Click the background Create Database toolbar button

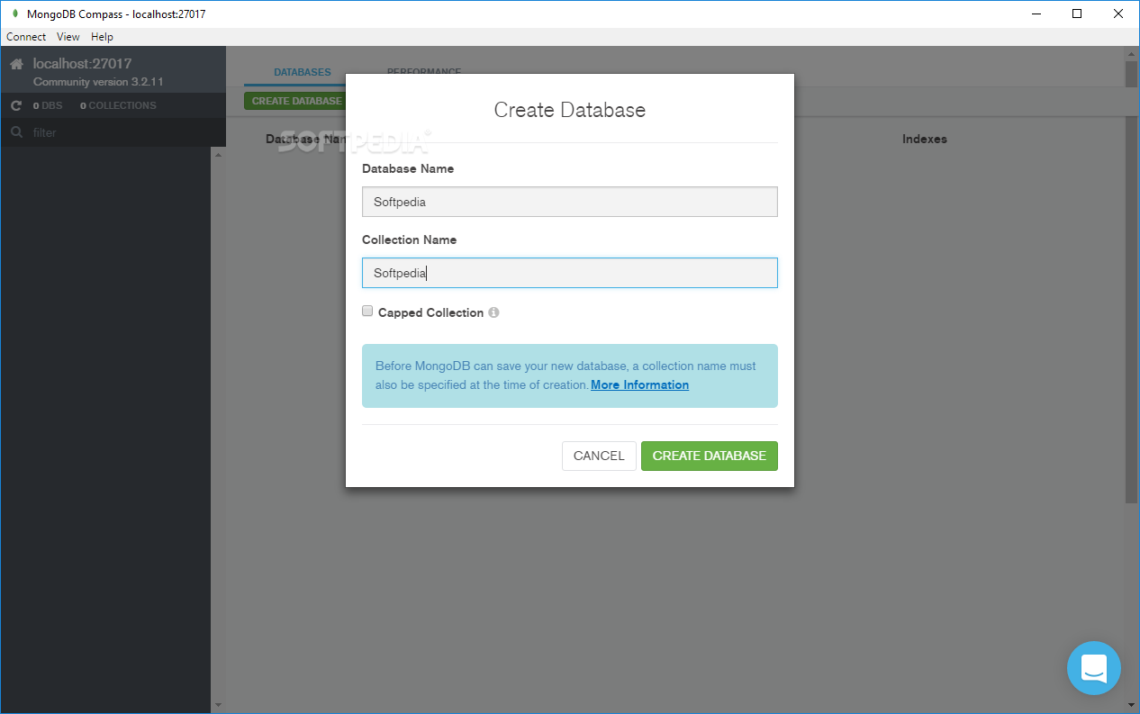(x=295, y=101)
